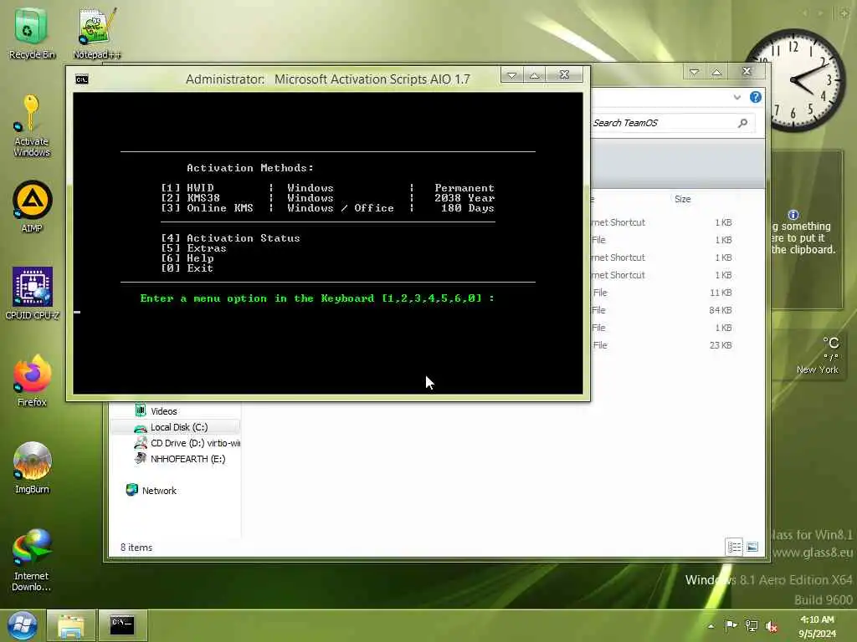Minimize the Activation Scripts console window
The image size is (857, 642).
tap(512, 74)
